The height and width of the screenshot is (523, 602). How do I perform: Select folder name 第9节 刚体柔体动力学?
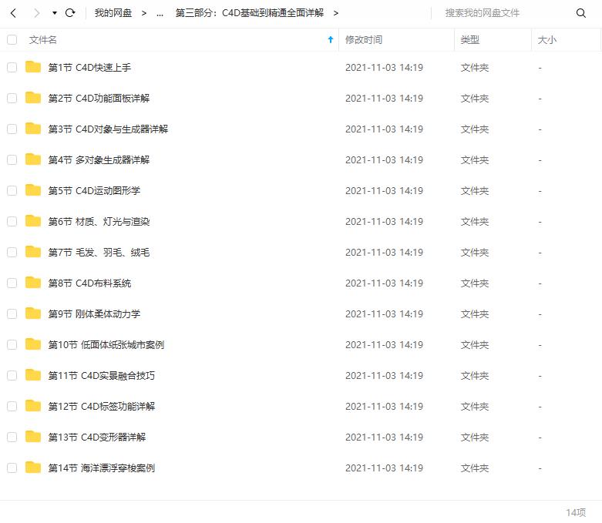pos(94,313)
